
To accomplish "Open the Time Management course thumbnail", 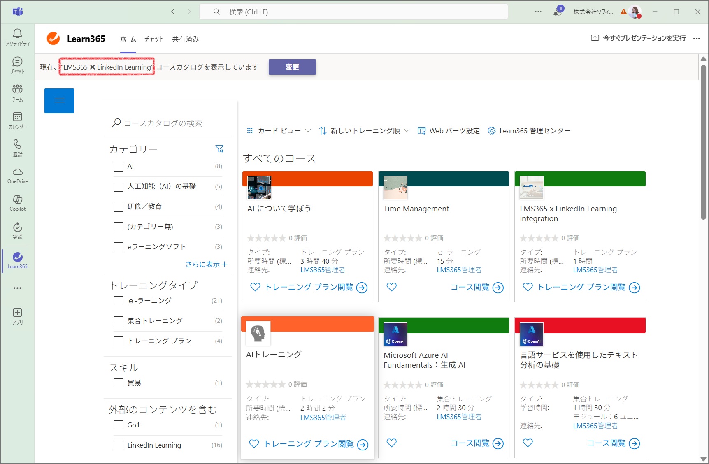I will click(395, 188).
